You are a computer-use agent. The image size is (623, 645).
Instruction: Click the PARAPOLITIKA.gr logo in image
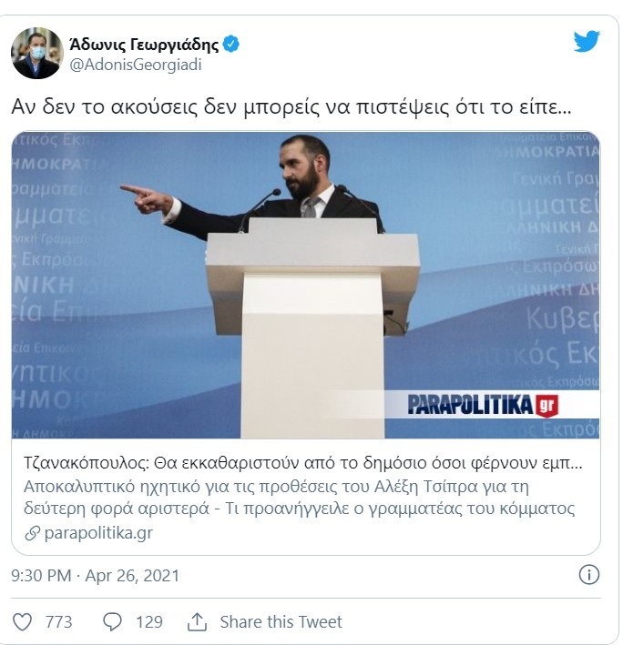tap(483, 405)
